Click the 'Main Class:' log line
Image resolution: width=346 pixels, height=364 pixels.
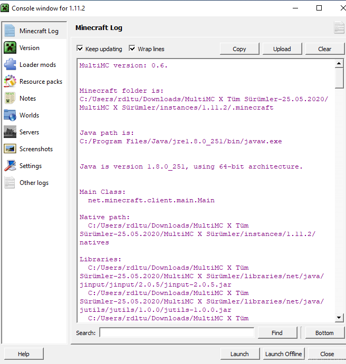[x=102, y=192]
